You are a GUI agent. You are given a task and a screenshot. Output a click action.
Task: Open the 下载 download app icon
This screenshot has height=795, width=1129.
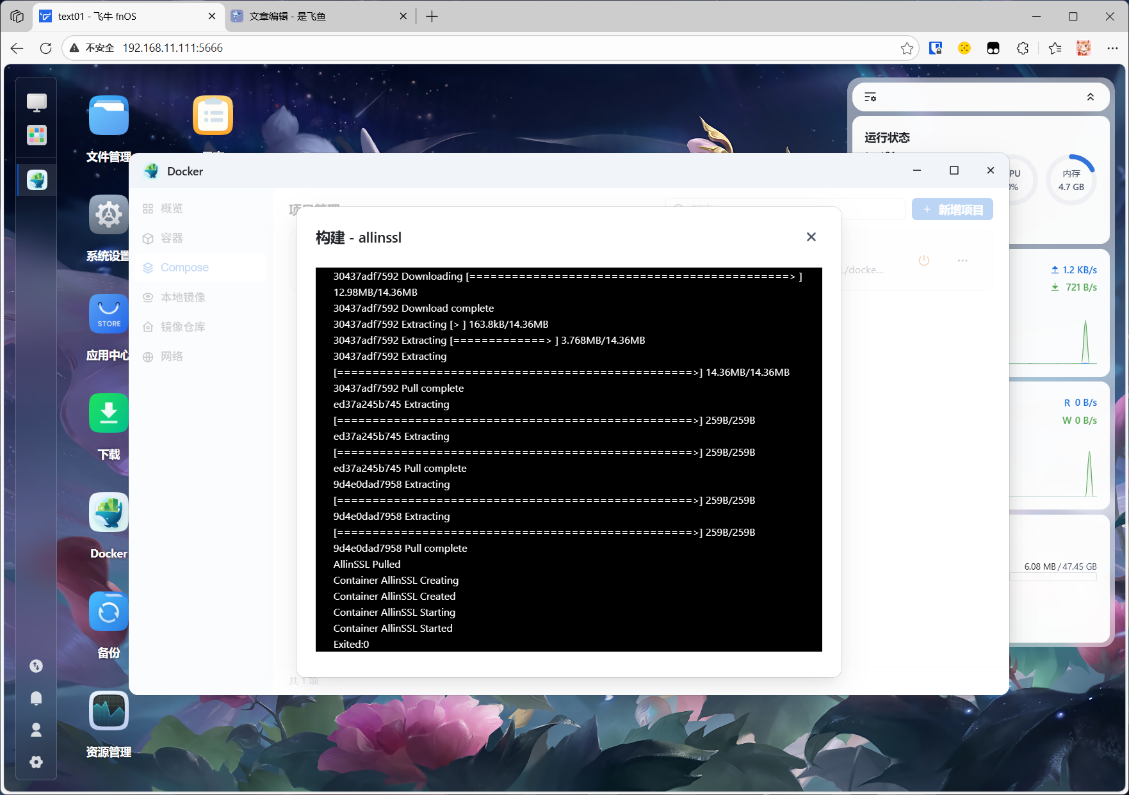click(108, 414)
